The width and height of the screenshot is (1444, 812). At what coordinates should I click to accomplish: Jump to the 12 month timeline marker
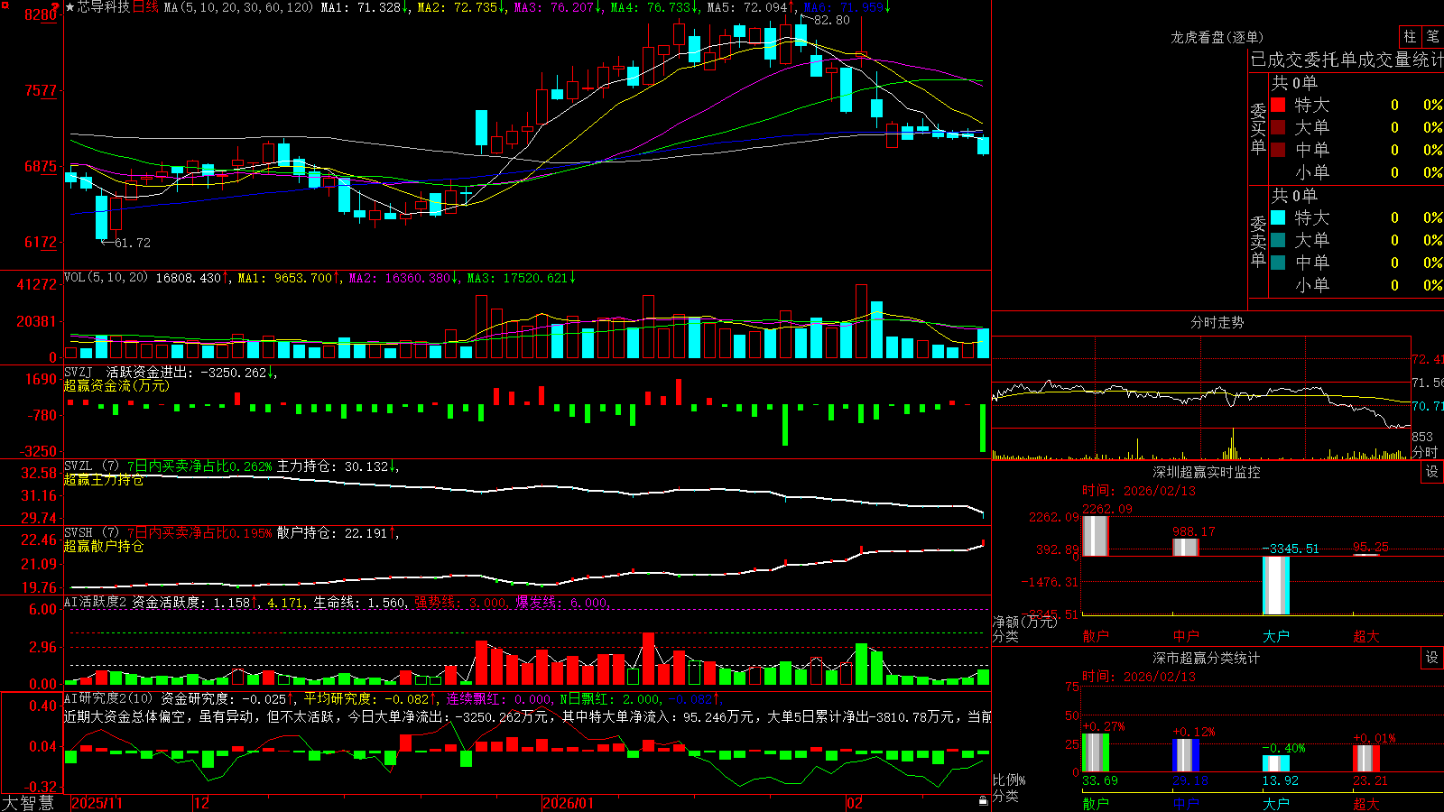tap(202, 803)
